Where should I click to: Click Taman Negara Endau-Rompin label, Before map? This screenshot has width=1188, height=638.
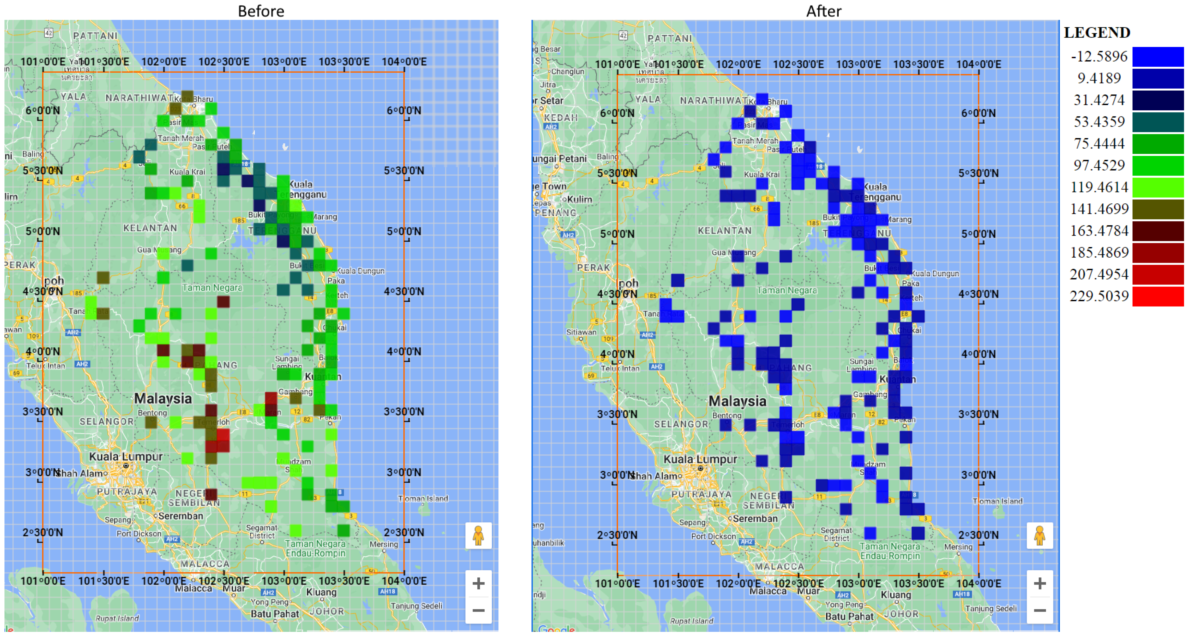click(x=315, y=549)
